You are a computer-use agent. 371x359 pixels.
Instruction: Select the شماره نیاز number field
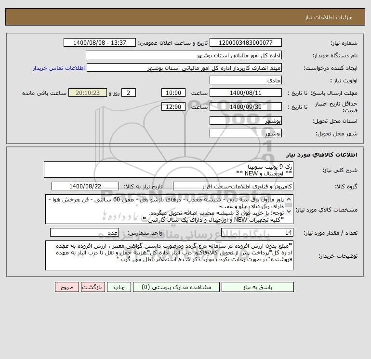(246, 42)
